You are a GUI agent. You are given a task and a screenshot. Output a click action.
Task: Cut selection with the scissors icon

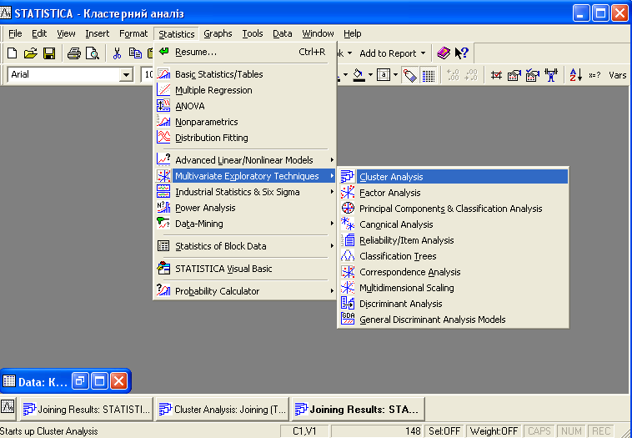click(x=117, y=53)
